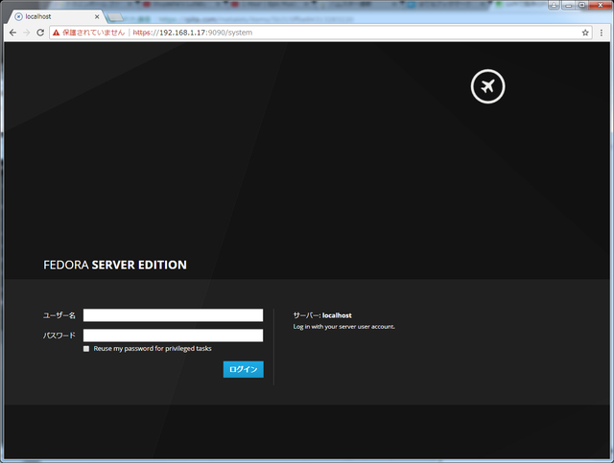Click the localhost tab favicon
Image resolution: width=614 pixels, height=463 pixels.
[18, 17]
